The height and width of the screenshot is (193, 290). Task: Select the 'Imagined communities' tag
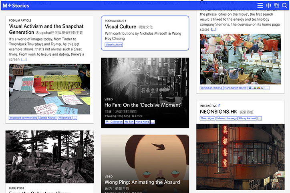(23, 118)
